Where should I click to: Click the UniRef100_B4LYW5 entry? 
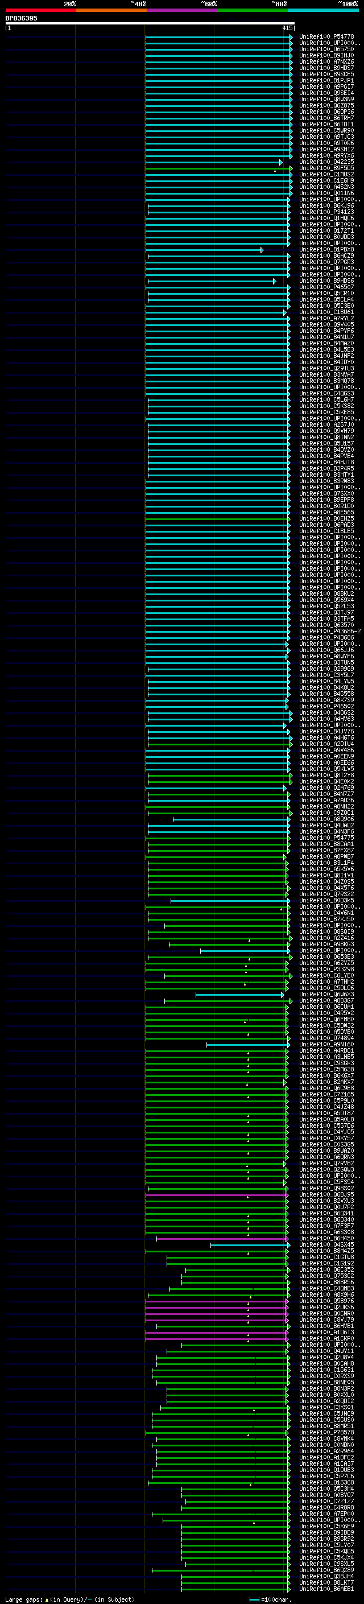coord(326,681)
